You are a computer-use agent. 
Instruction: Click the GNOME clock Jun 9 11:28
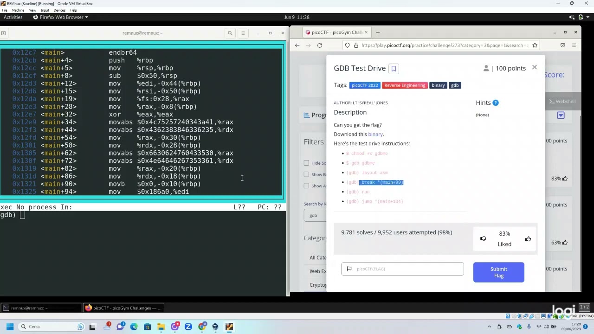click(297, 17)
